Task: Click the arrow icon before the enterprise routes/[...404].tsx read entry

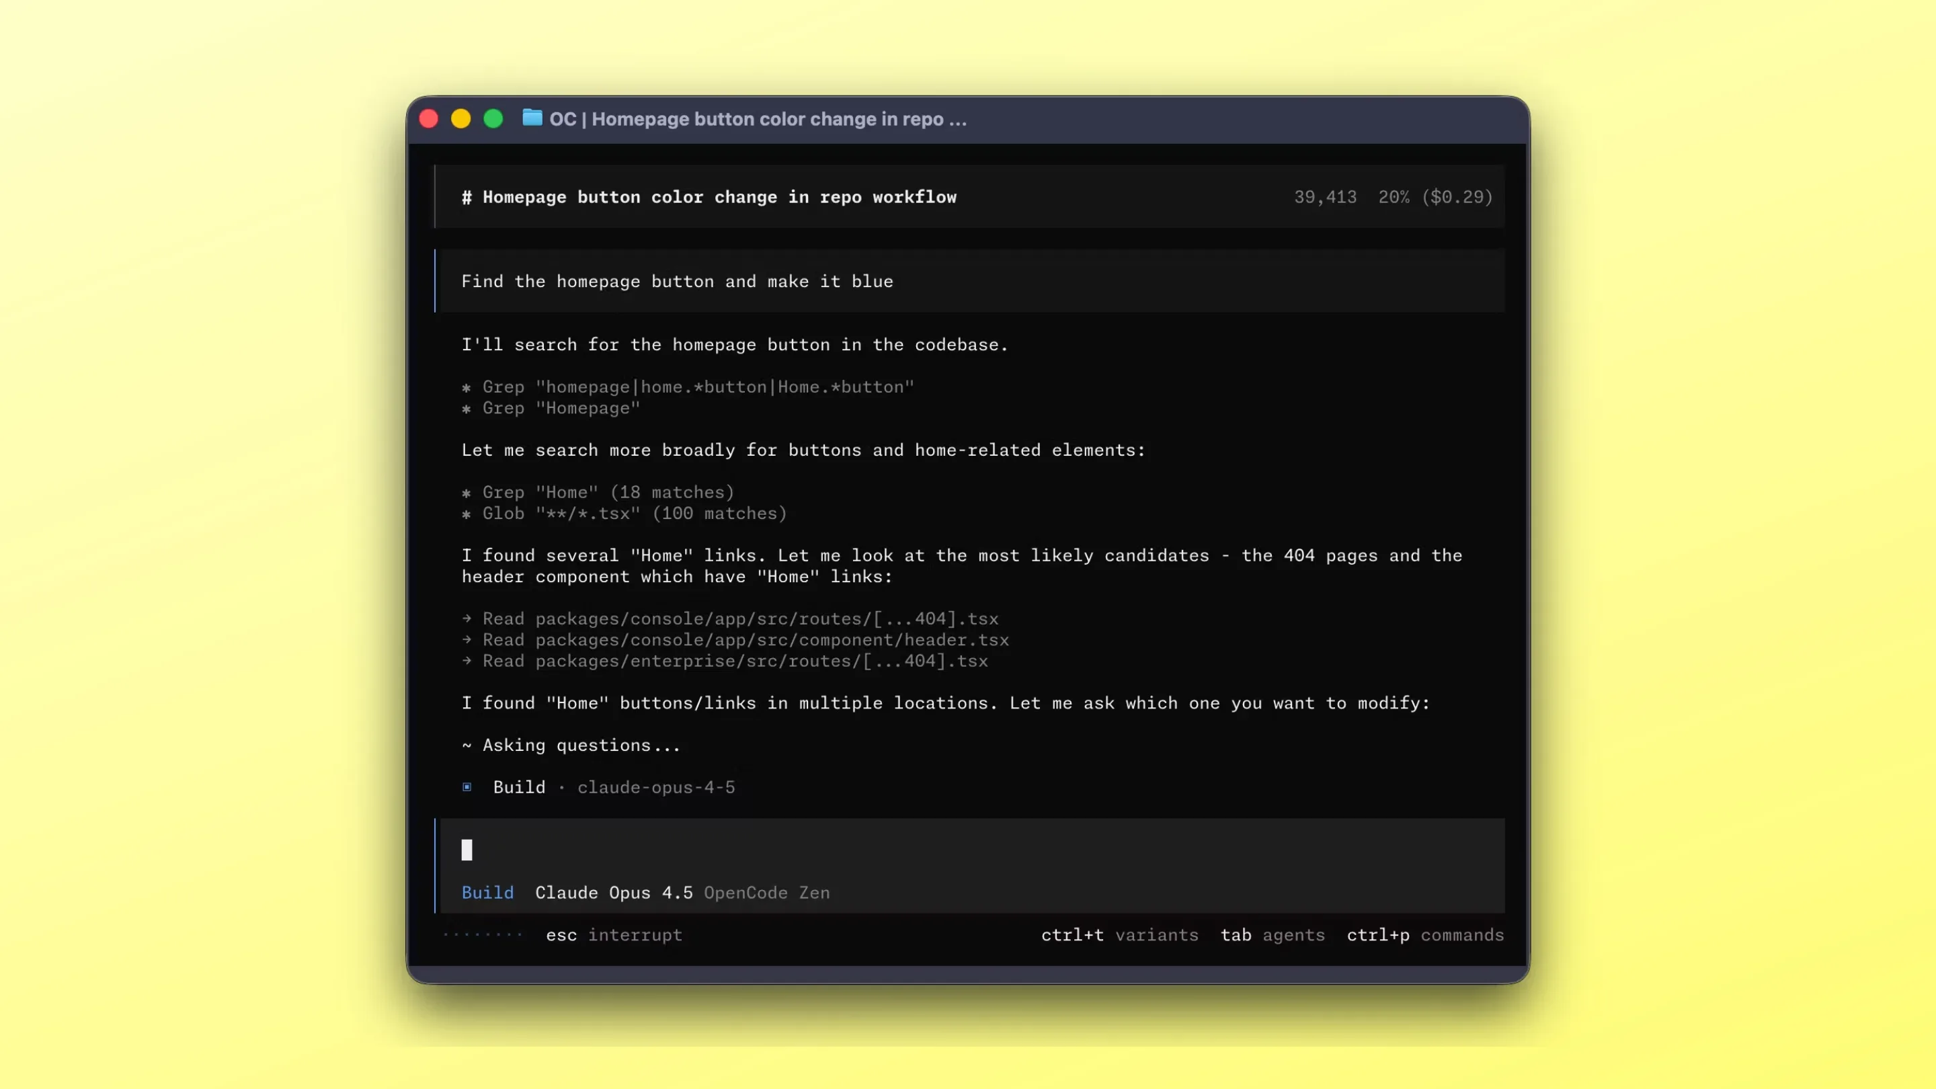Action: point(467,661)
